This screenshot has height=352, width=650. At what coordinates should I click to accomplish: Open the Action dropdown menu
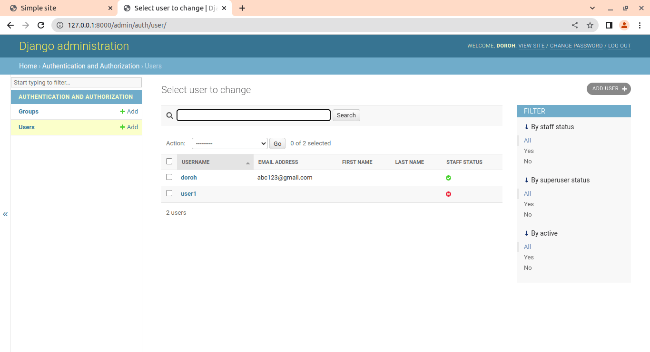coord(229,143)
